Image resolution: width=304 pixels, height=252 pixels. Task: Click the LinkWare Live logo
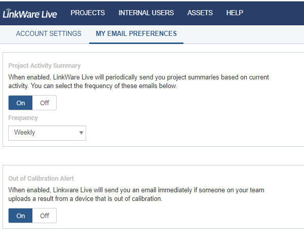tap(29, 13)
